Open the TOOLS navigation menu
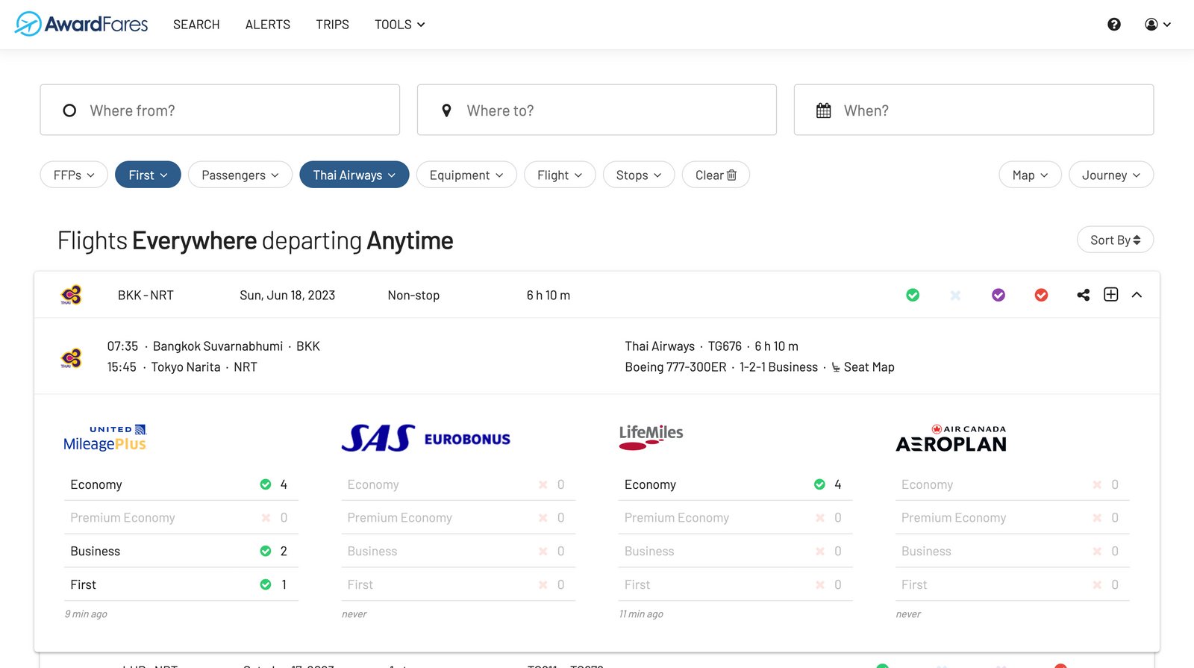Screen dimensions: 1194x668 click(400, 25)
